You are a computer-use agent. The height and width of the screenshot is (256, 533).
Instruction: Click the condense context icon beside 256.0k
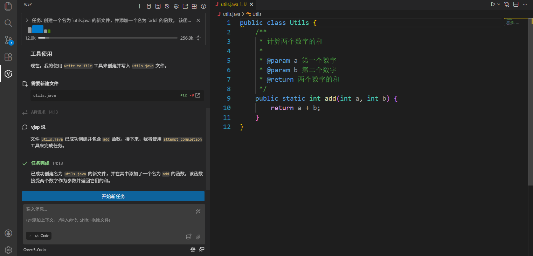(198, 38)
